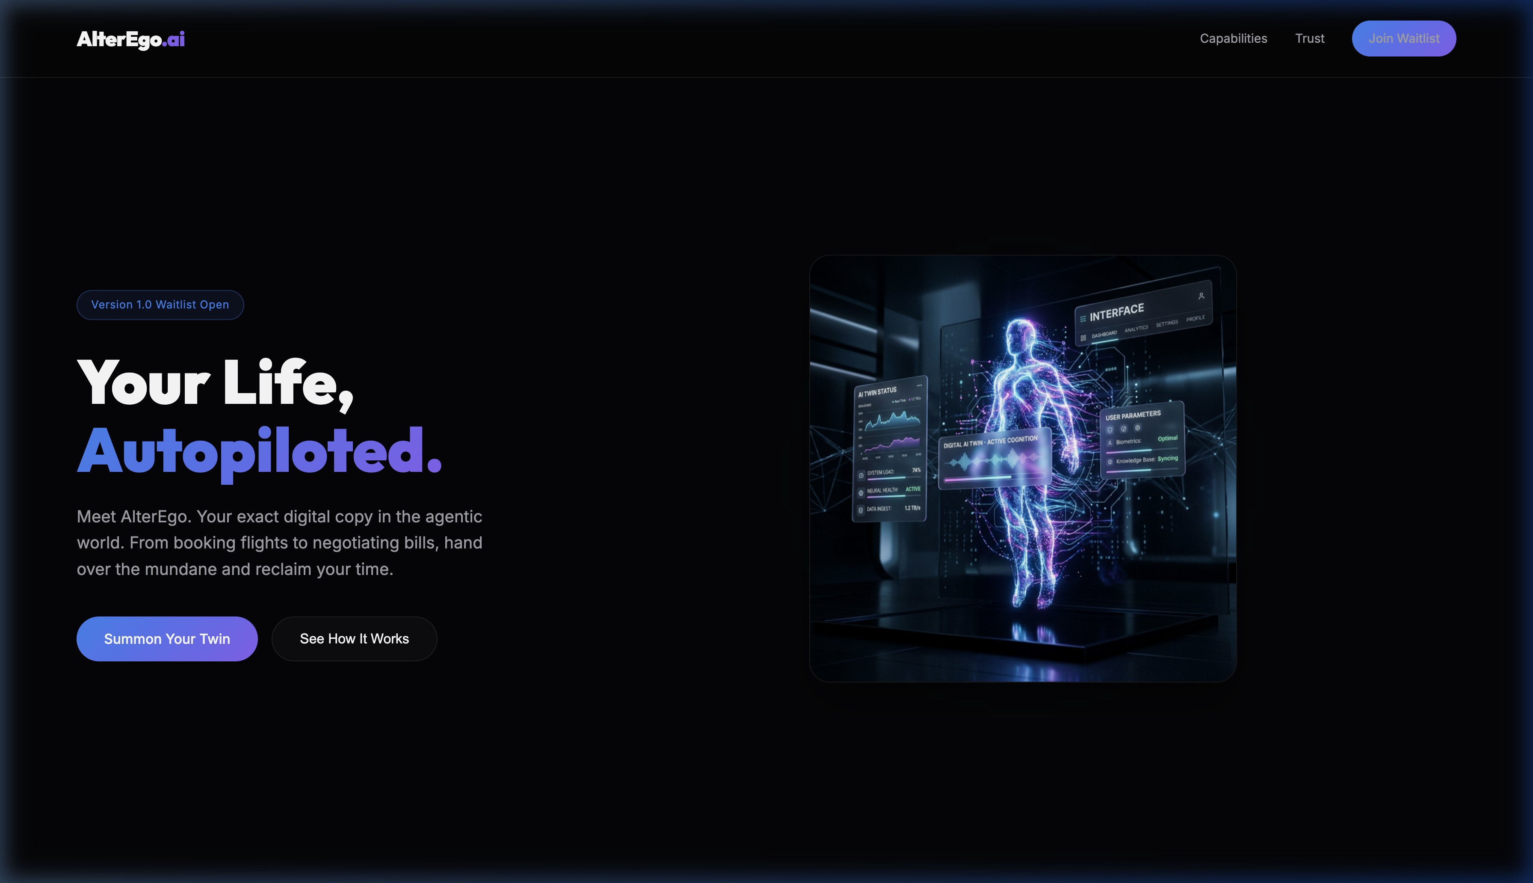The height and width of the screenshot is (883, 1533).
Task: Go to the Trust section link
Action: (1309, 38)
